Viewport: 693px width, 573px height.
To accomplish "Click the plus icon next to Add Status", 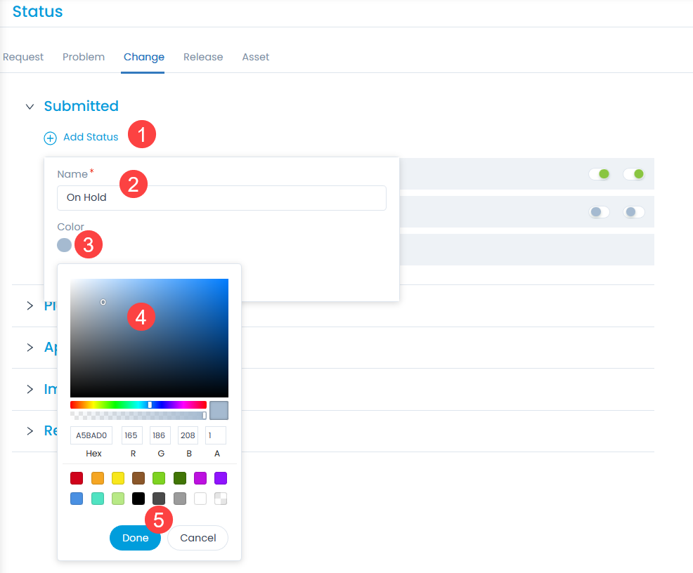I will (x=50, y=138).
